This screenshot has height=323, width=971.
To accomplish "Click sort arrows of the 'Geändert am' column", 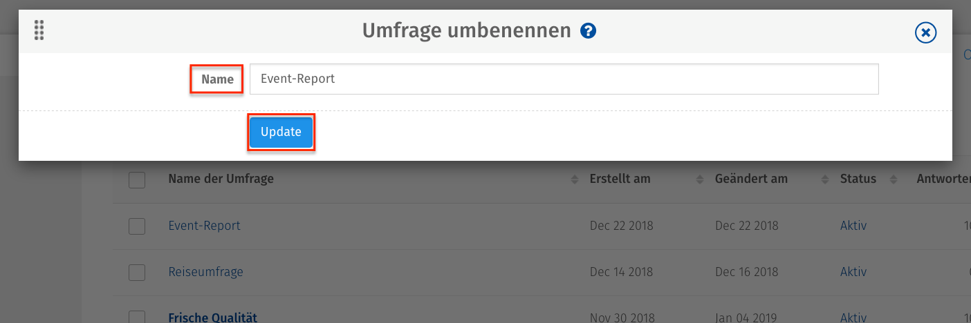I will pyautogui.click(x=824, y=179).
